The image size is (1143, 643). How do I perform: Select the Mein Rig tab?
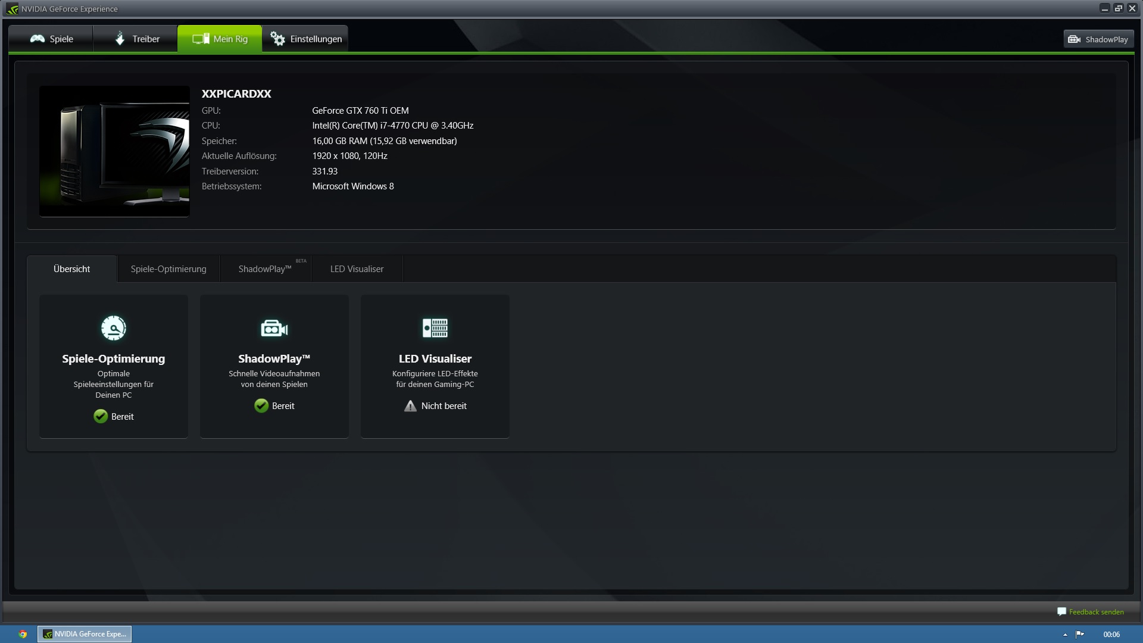(220, 39)
